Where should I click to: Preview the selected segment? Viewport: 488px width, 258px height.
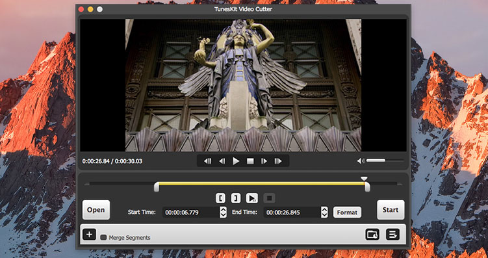coord(251,198)
